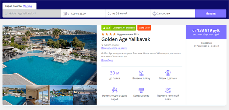Show previous photo with left arrow

tap(6, 55)
